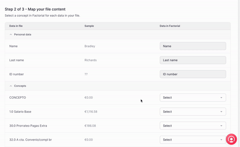The image size is (240, 147).
Task: Collapse the Concepts section chevron
Action: click(x=11, y=86)
